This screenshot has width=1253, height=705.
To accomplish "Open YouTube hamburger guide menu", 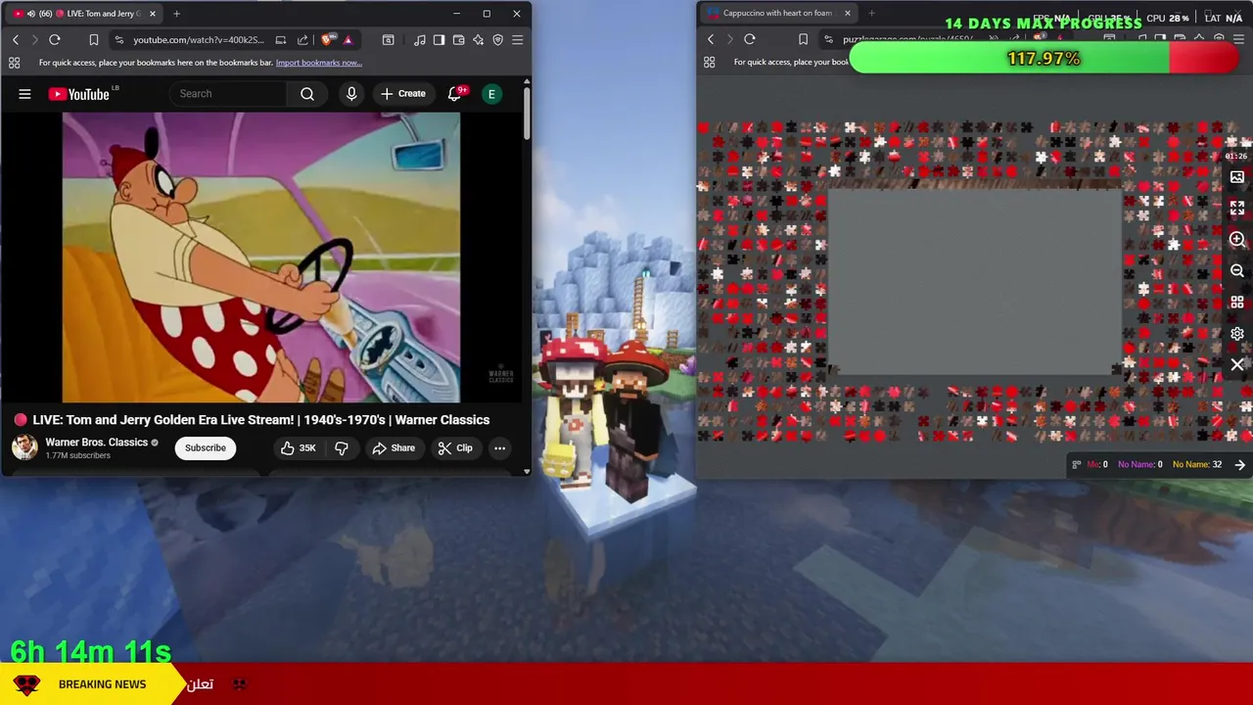I will pyautogui.click(x=24, y=94).
